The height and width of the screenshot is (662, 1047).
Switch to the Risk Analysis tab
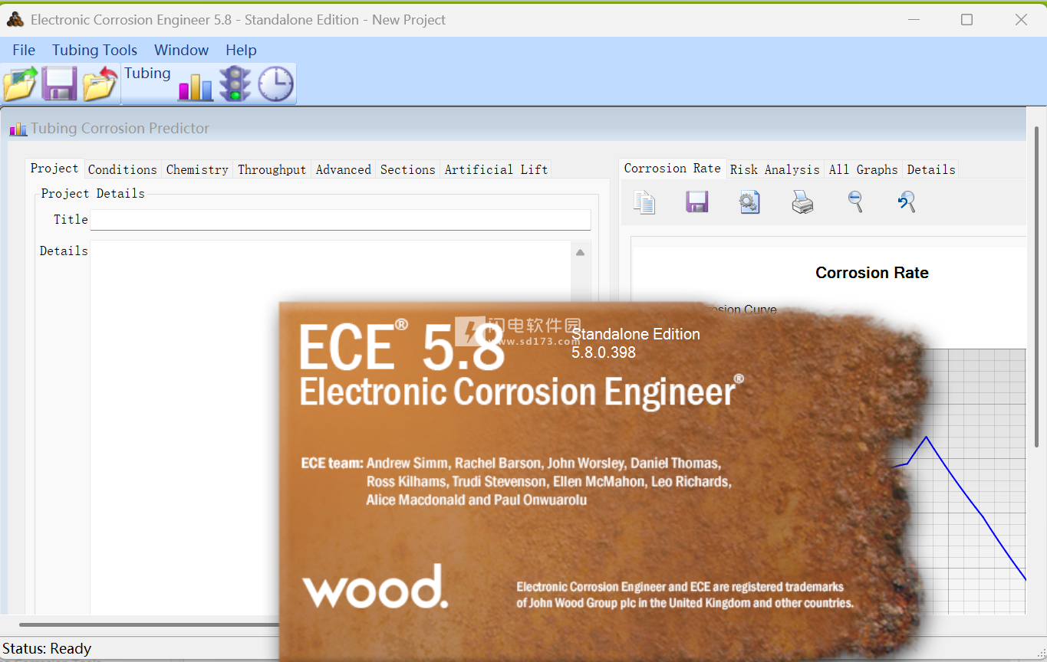[775, 170]
